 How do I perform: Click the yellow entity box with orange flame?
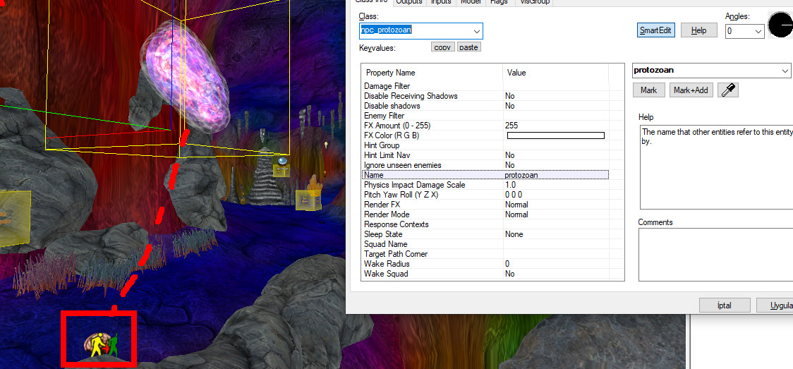tap(309, 198)
